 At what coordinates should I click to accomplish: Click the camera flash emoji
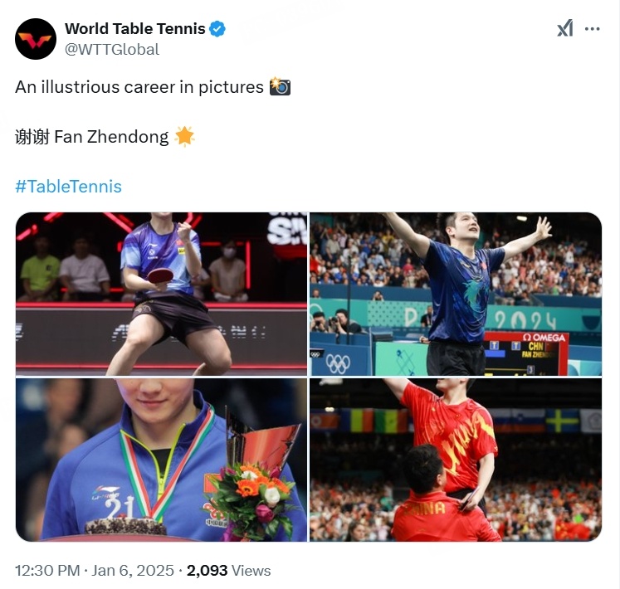pos(280,86)
